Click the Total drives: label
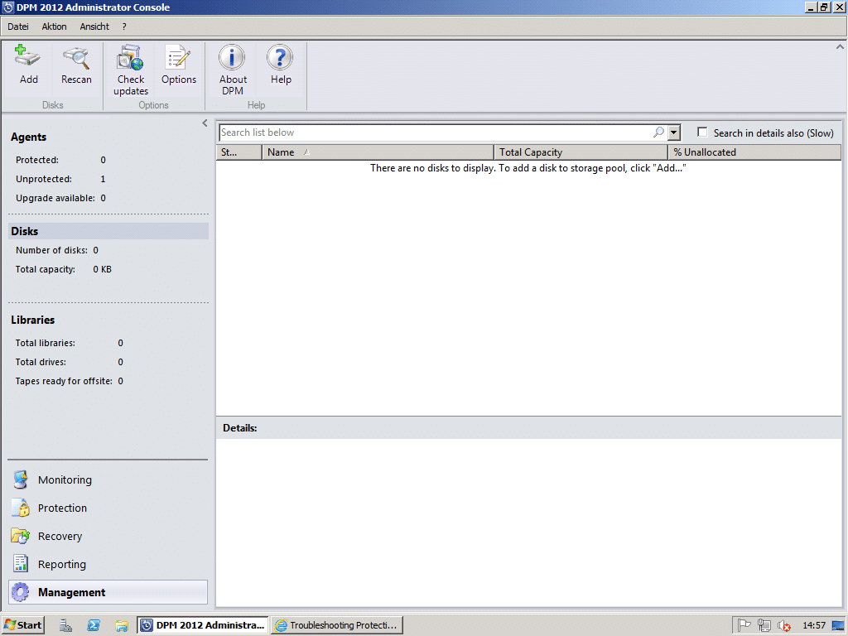Screen dimensions: 848x636 tap(41, 362)
